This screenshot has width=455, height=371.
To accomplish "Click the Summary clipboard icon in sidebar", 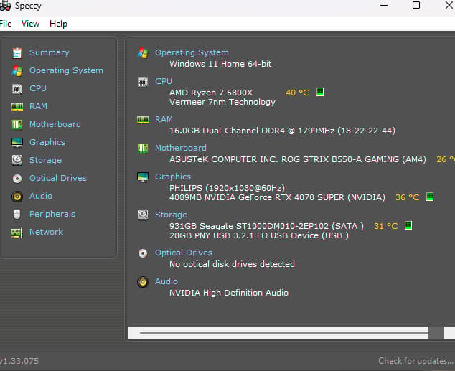I will [x=17, y=53].
